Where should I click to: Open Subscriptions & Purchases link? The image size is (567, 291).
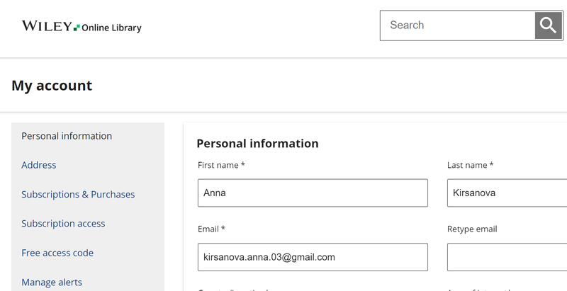click(78, 194)
